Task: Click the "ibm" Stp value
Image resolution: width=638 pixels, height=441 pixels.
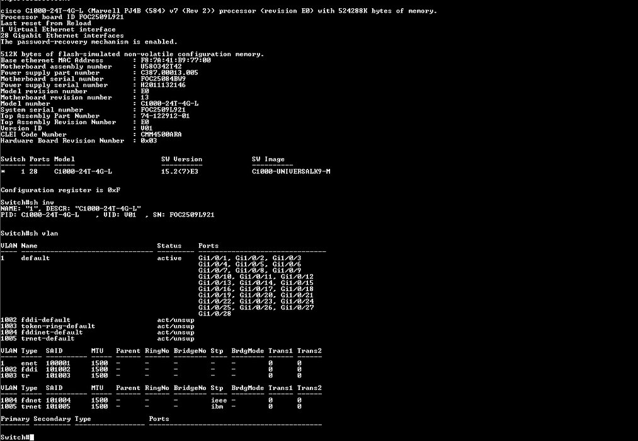Action: 217,406
